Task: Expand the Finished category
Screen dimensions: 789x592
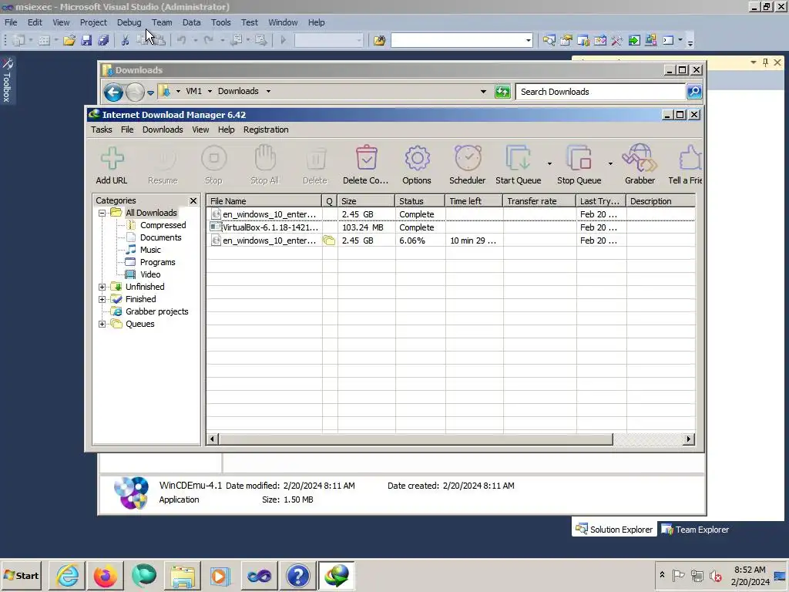Action: (x=102, y=299)
